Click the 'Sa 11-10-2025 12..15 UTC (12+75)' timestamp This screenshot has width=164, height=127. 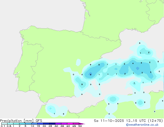(128, 121)
